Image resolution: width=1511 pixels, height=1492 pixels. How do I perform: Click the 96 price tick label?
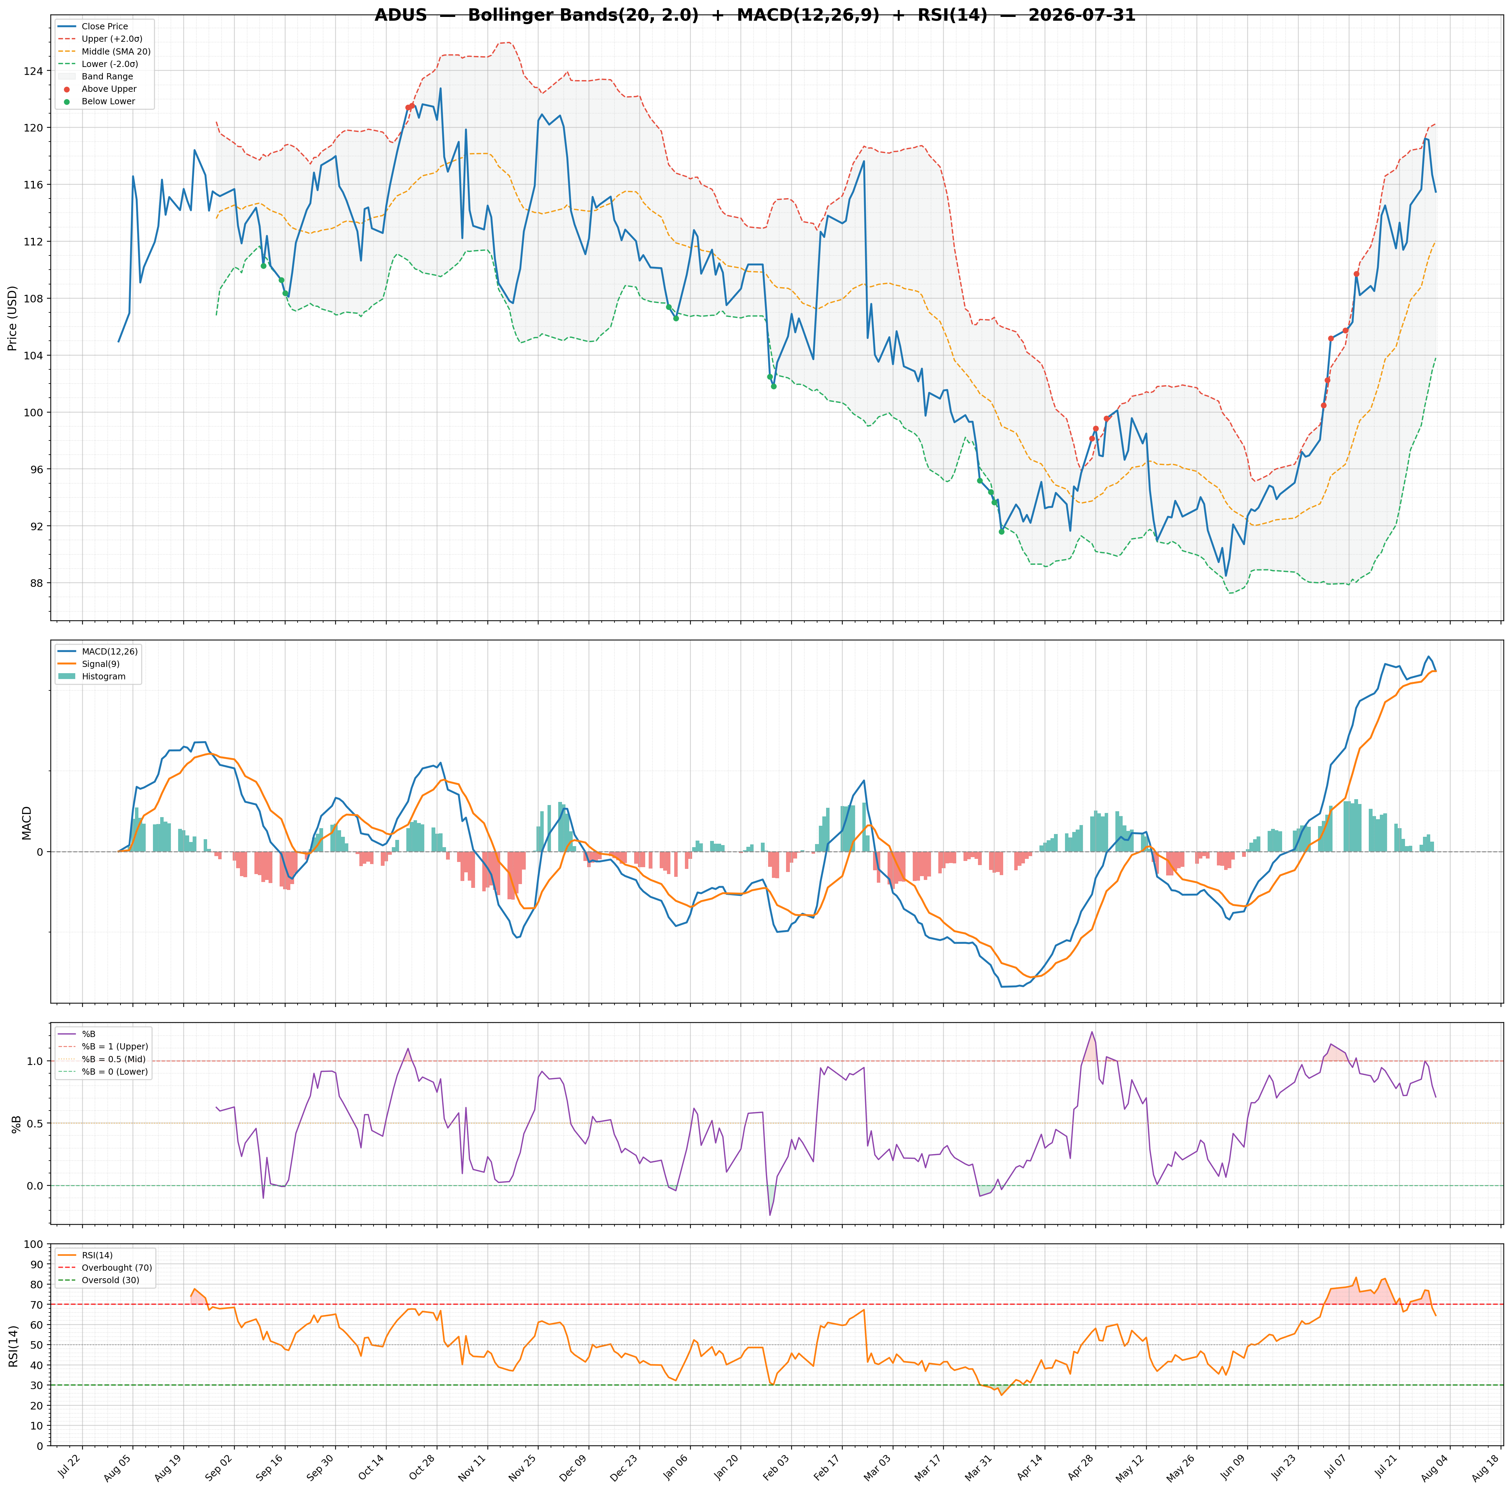[x=37, y=469]
